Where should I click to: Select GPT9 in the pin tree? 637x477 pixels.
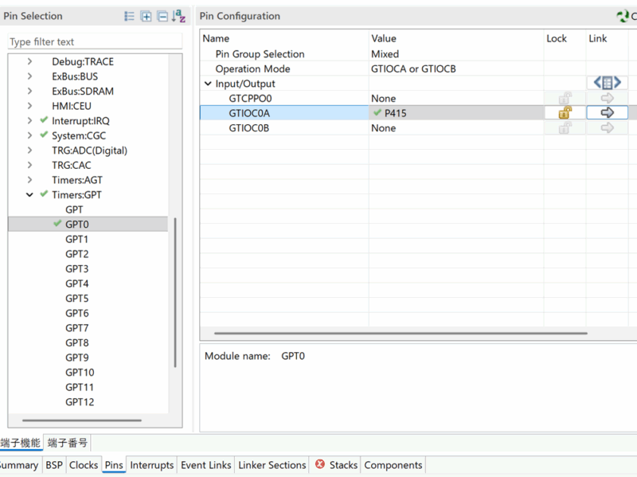pos(76,358)
